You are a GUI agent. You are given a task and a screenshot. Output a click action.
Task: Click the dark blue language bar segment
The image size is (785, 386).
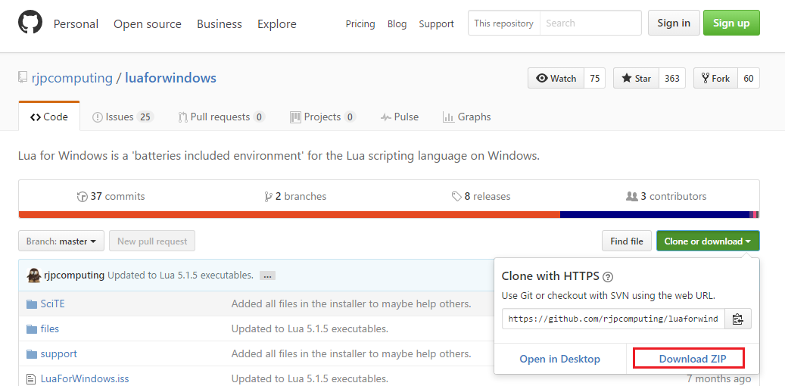pyautogui.click(x=655, y=215)
